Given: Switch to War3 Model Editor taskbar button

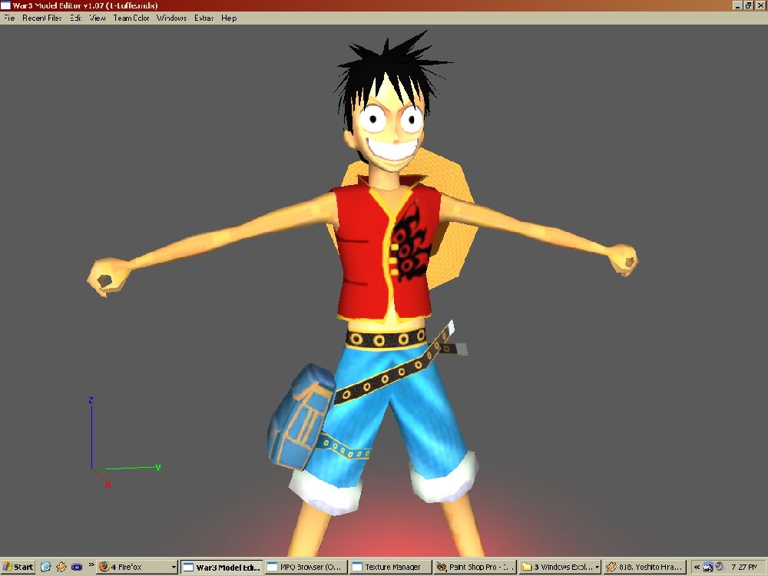Looking at the screenshot, I should (222, 568).
